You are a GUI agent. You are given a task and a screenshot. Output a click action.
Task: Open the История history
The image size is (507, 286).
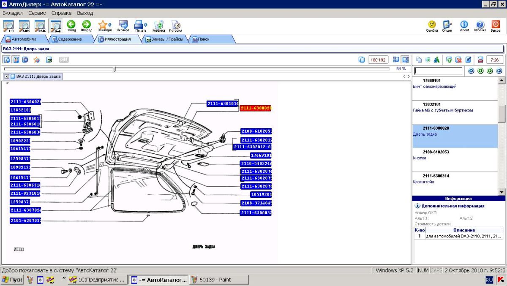coord(176,26)
